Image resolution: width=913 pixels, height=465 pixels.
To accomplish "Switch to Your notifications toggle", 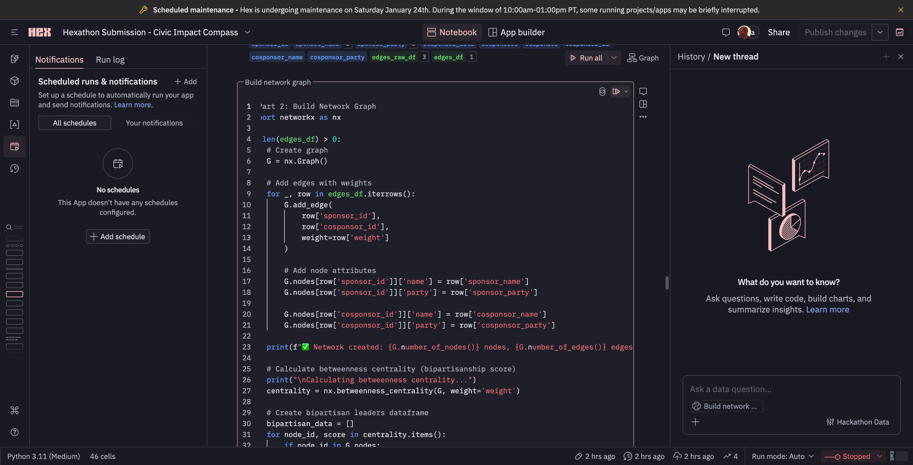I will coord(154,123).
